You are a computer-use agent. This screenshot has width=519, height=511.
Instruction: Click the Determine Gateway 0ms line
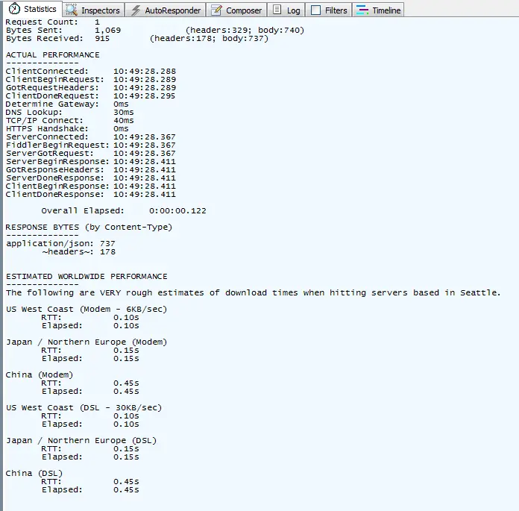[x=67, y=104]
